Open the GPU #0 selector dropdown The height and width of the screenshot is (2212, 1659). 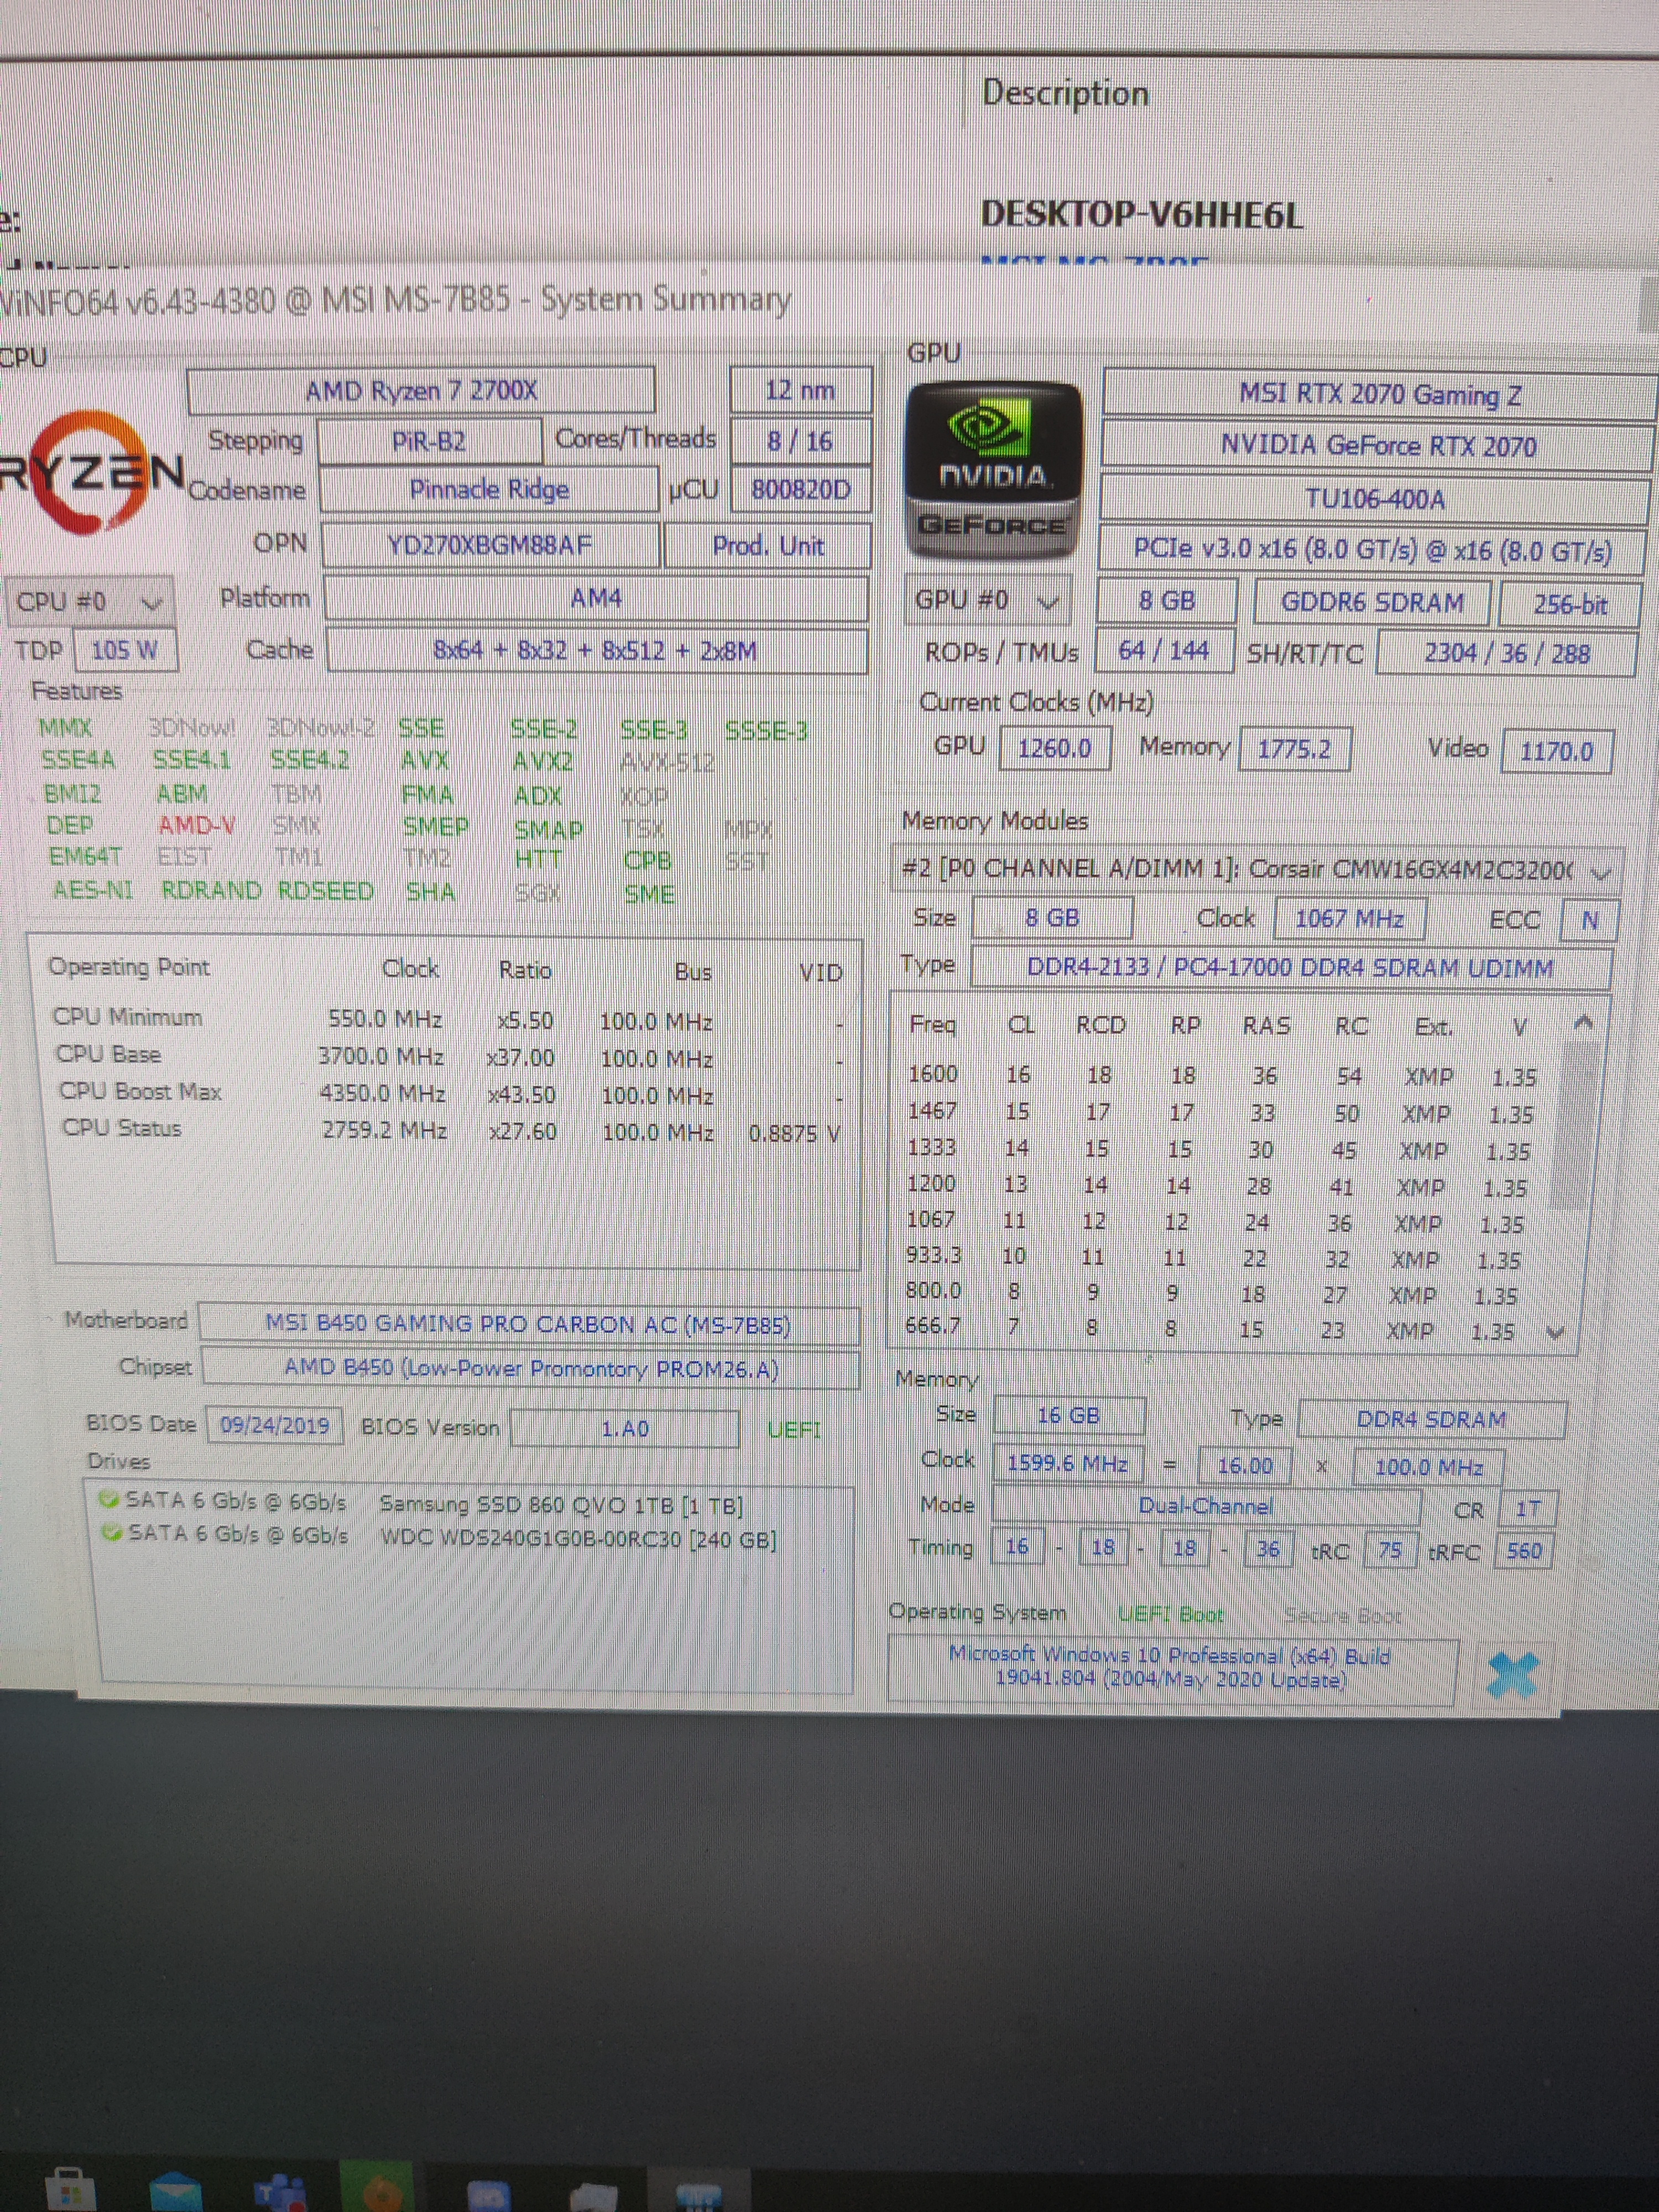[987, 601]
